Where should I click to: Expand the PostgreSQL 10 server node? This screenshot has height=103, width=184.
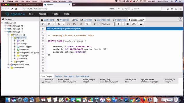[x=5, y=29]
